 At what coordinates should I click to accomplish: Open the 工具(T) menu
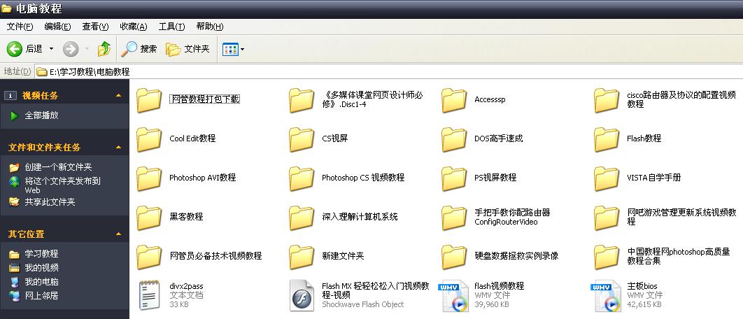171,27
